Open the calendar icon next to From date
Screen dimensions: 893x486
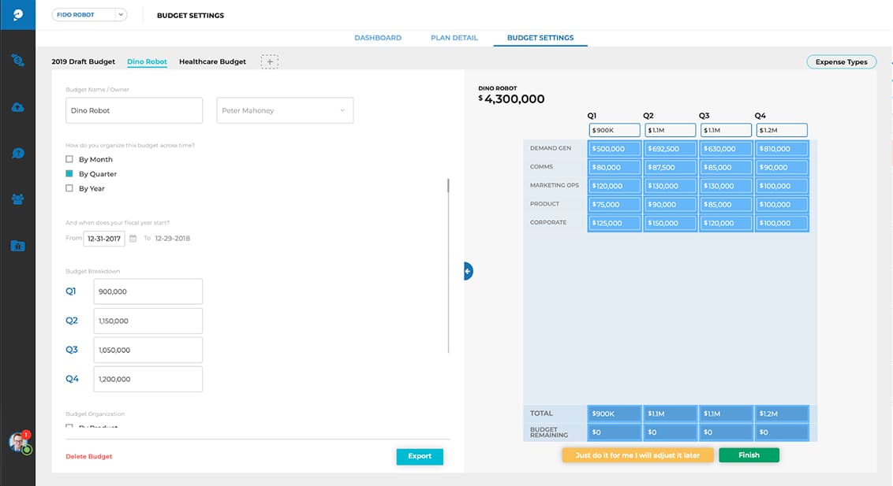pos(133,239)
